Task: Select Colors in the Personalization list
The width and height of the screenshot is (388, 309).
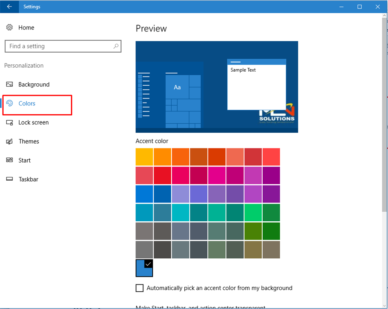Action: [x=27, y=103]
